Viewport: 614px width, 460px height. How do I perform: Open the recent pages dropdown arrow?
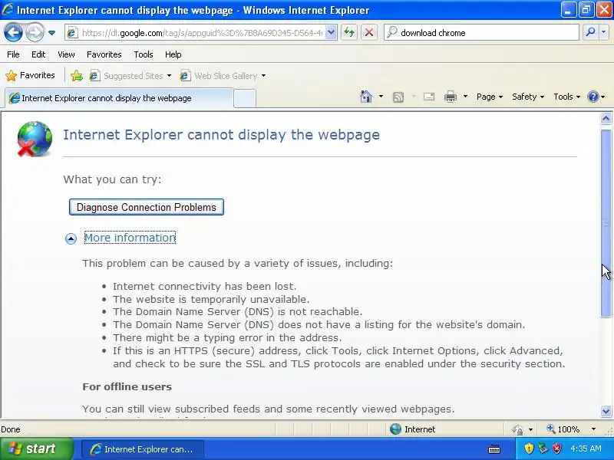[51, 33]
